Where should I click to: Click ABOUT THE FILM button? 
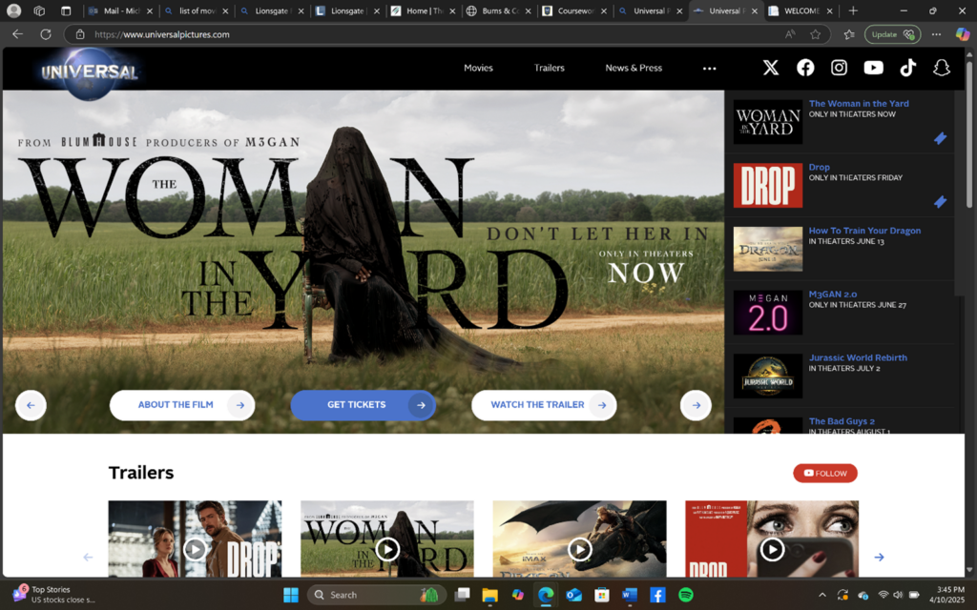[181, 405]
